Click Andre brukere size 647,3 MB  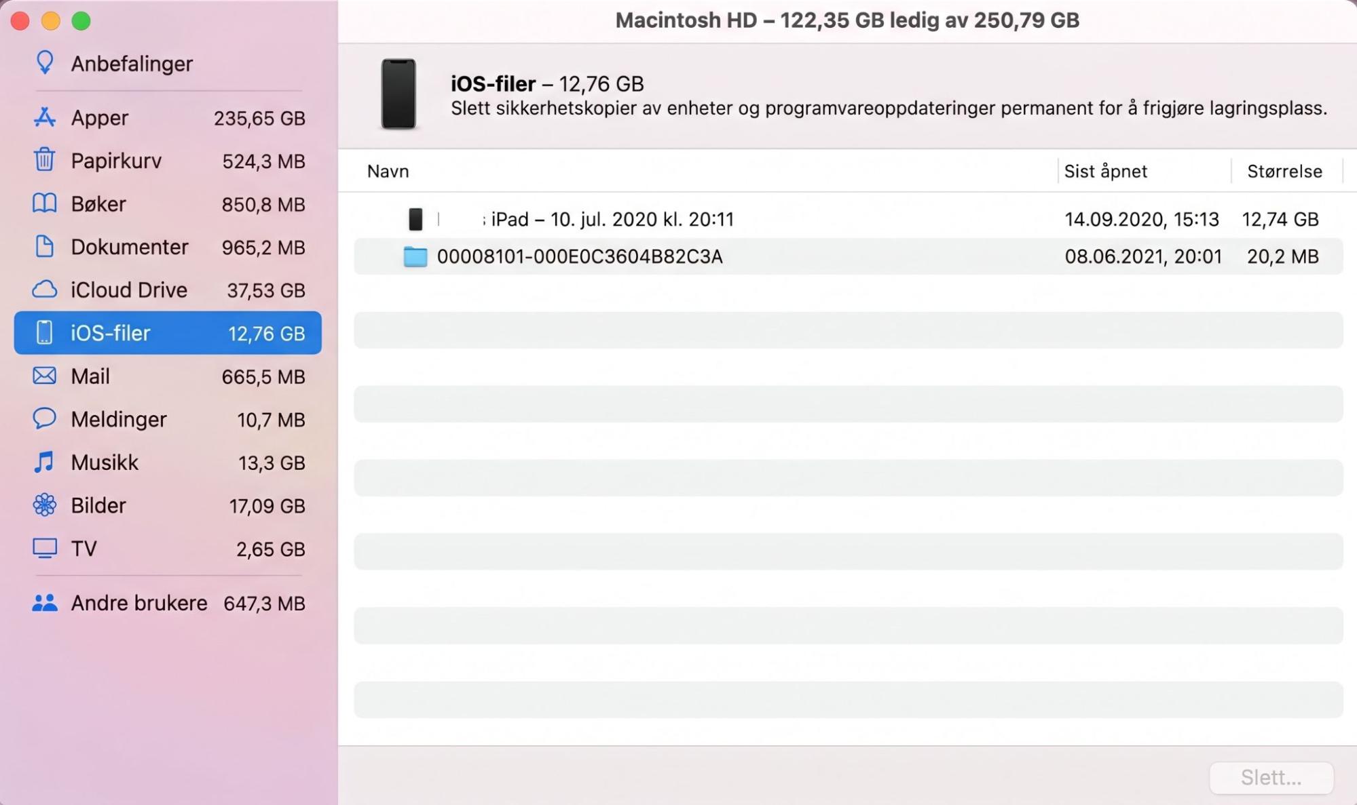coord(264,604)
